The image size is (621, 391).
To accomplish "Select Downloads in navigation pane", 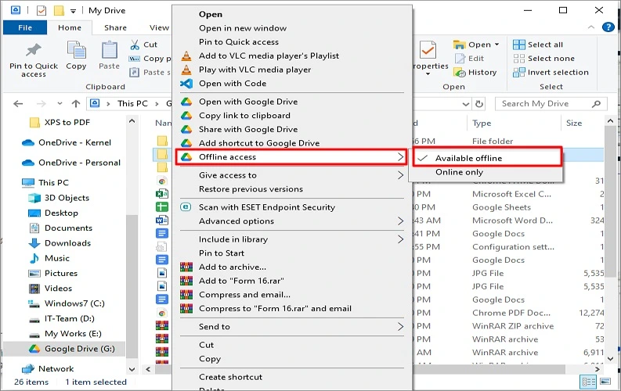I will (x=60, y=243).
